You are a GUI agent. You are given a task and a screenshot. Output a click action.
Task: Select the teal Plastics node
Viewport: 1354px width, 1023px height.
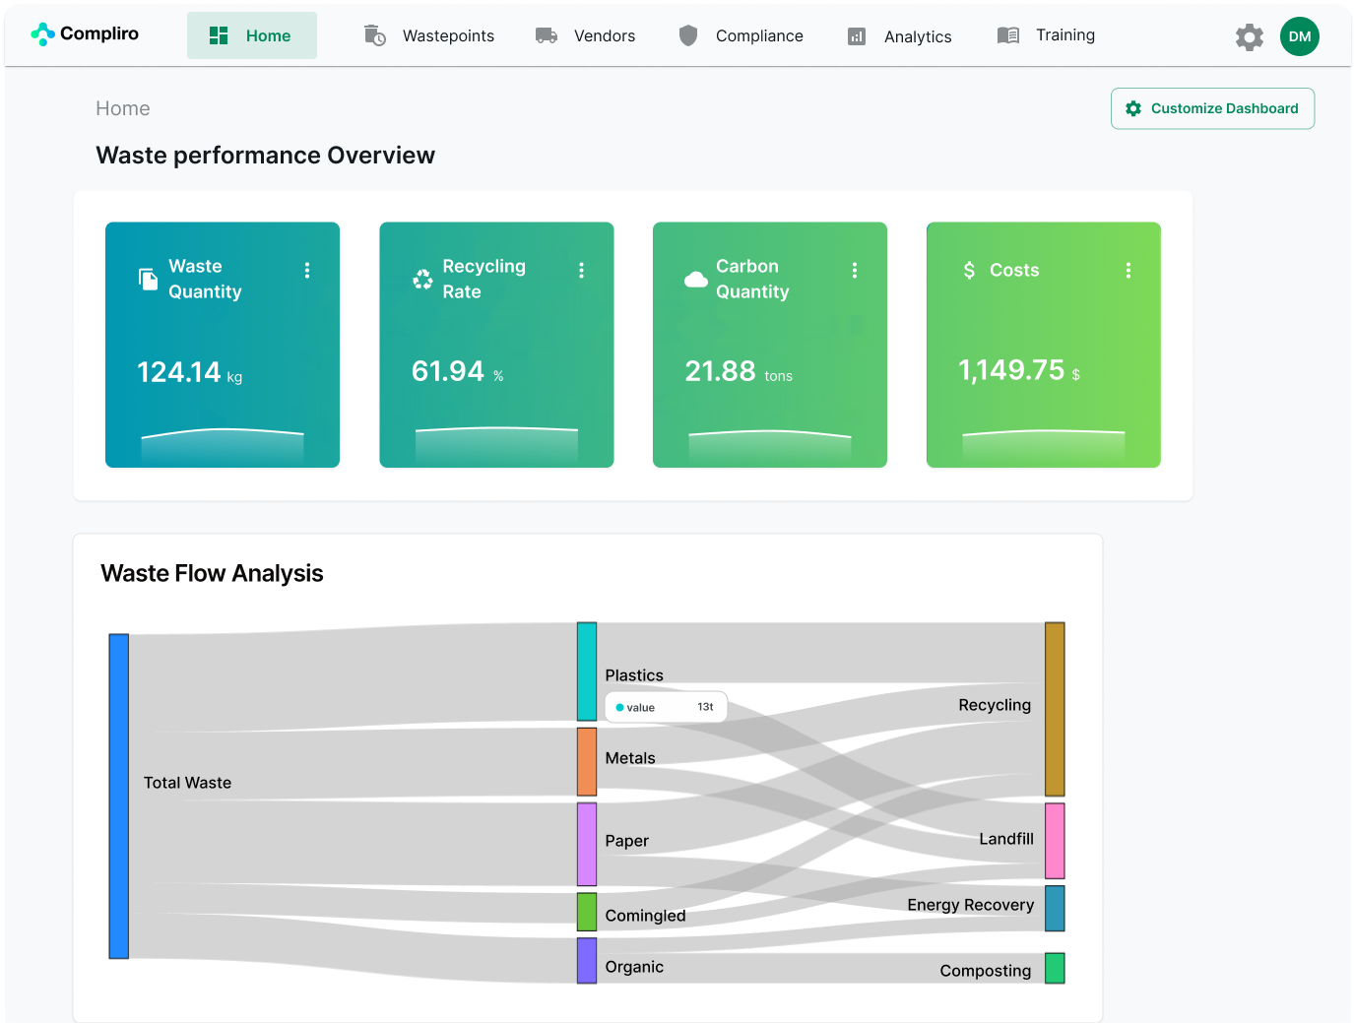[x=587, y=671]
